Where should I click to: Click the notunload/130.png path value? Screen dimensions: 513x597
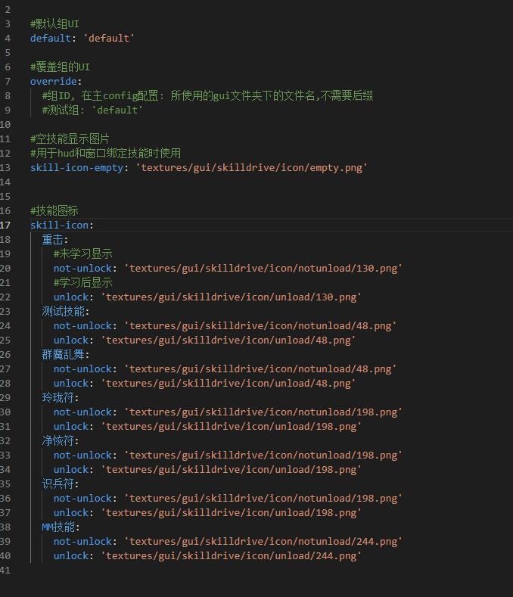(x=263, y=268)
